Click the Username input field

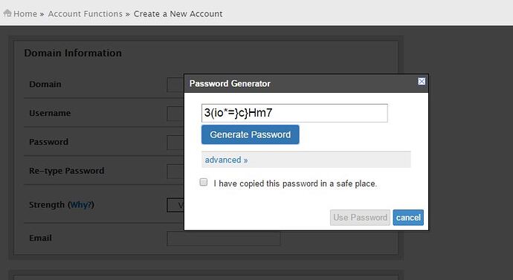(175, 114)
